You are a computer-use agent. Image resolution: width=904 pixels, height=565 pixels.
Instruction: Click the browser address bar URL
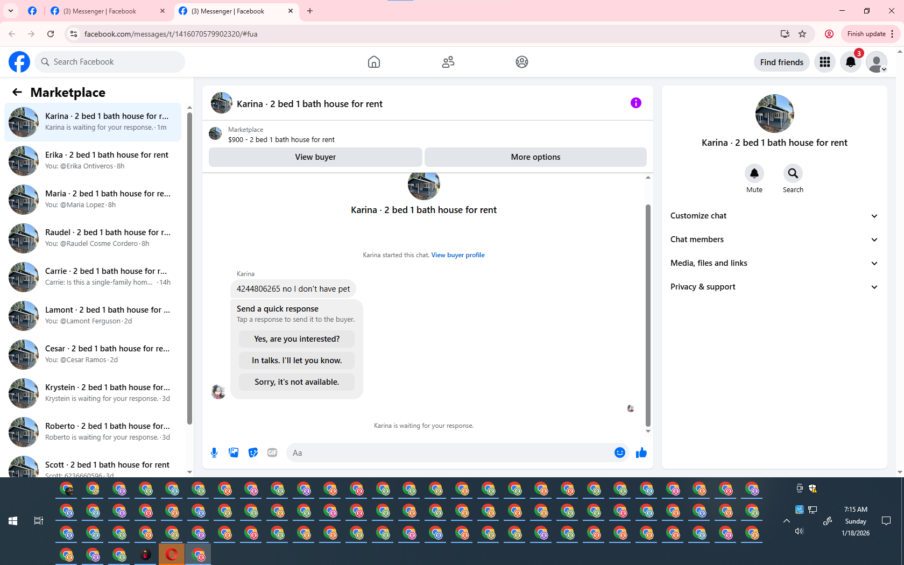coord(171,34)
